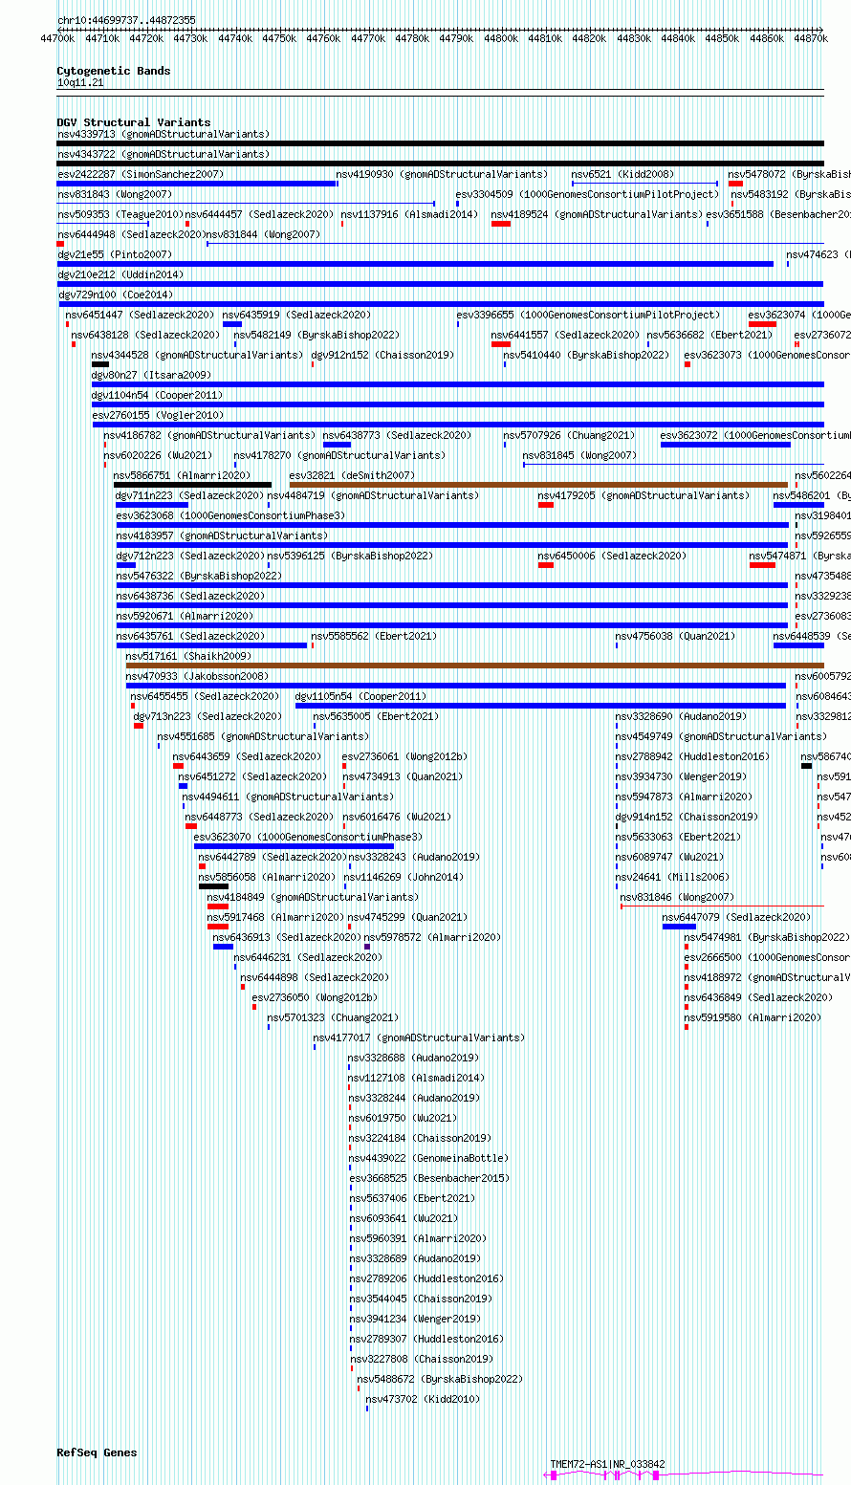
Task: Select variant label nsv831845 (Wong2007)
Action: 579,455
